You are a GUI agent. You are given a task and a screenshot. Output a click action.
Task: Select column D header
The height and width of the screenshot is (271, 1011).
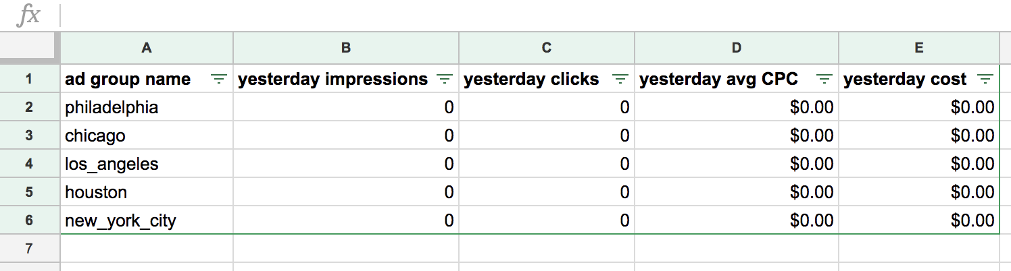tap(737, 48)
